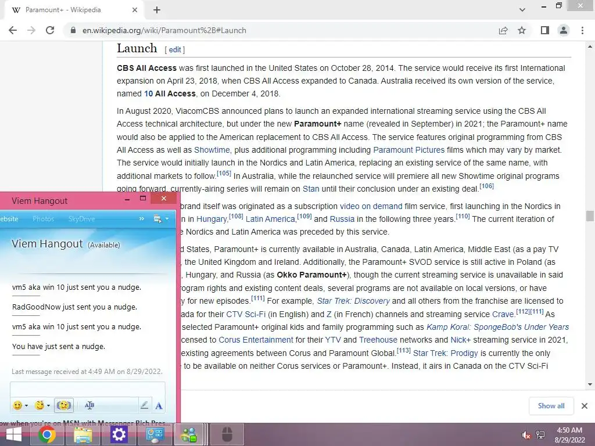The image size is (595, 446).
Task: Switch to the Photos tab in Messenger
Action: [43, 219]
